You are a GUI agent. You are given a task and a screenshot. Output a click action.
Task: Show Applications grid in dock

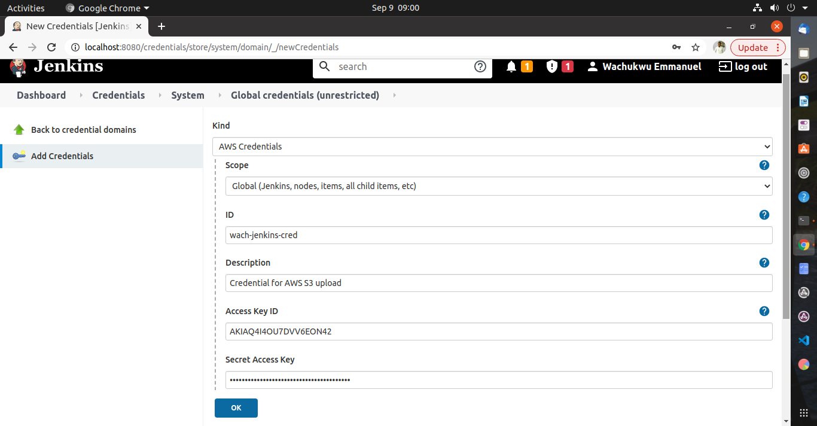point(804,413)
